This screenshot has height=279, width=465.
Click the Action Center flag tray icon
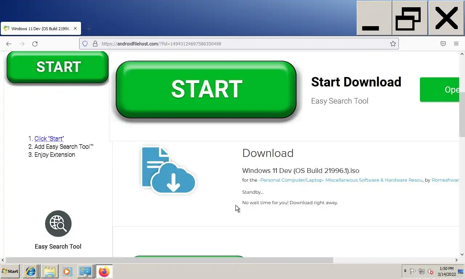413,271
